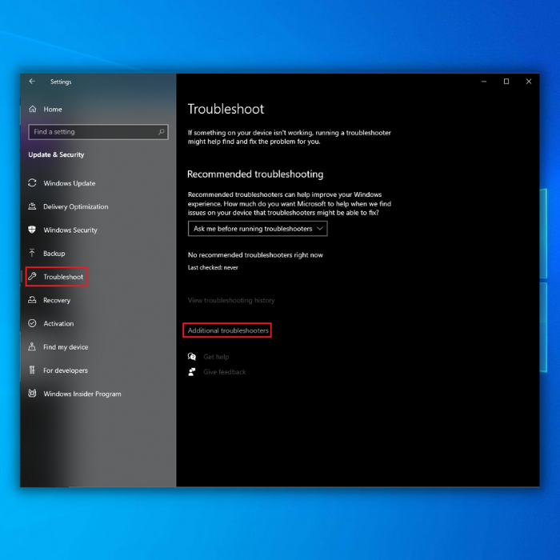This screenshot has height=560, width=560.
Task: Click the Home house icon
Action: coord(33,109)
